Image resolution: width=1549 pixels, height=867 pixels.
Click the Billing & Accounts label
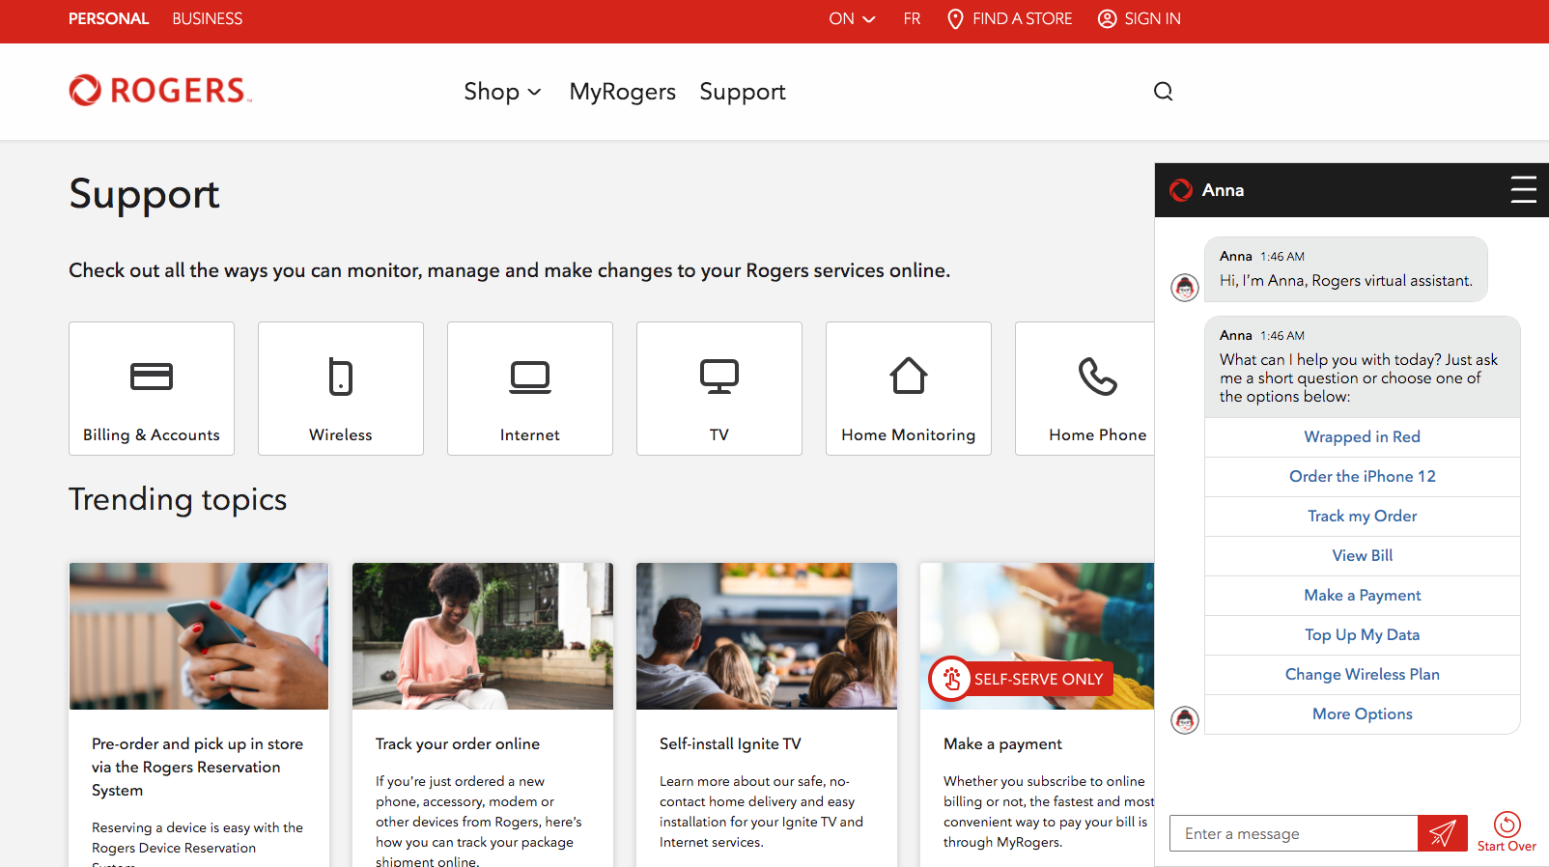pyautogui.click(x=152, y=434)
